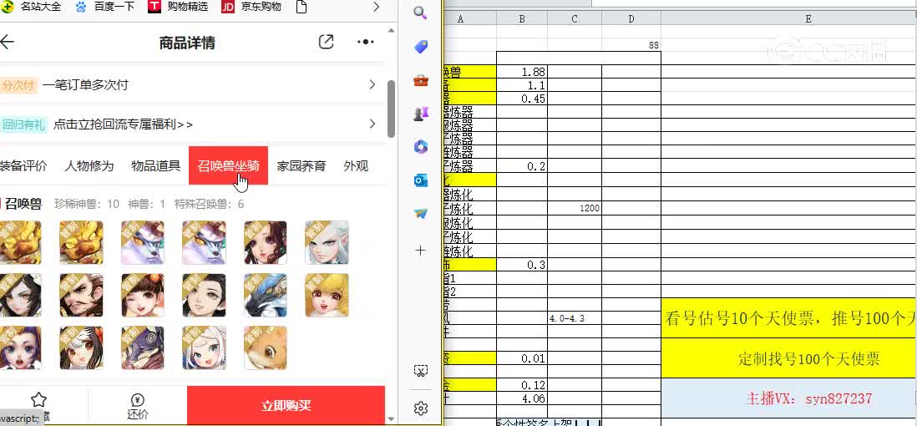Image resolution: width=917 pixels, height=426 pixels.
Task: Click the 定制找号100个天使票 yellow cell
Action: pyautogui.click(x=789, y=358)
